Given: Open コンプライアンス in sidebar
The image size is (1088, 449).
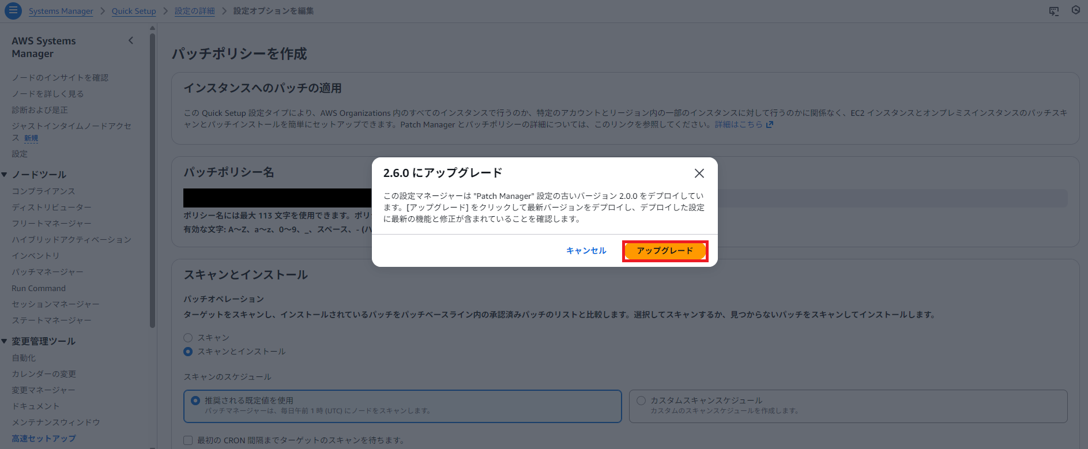Looking at the screenshot, I should [43, 191].
